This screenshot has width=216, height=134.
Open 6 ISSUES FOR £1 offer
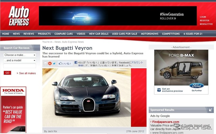click(193, 34)
